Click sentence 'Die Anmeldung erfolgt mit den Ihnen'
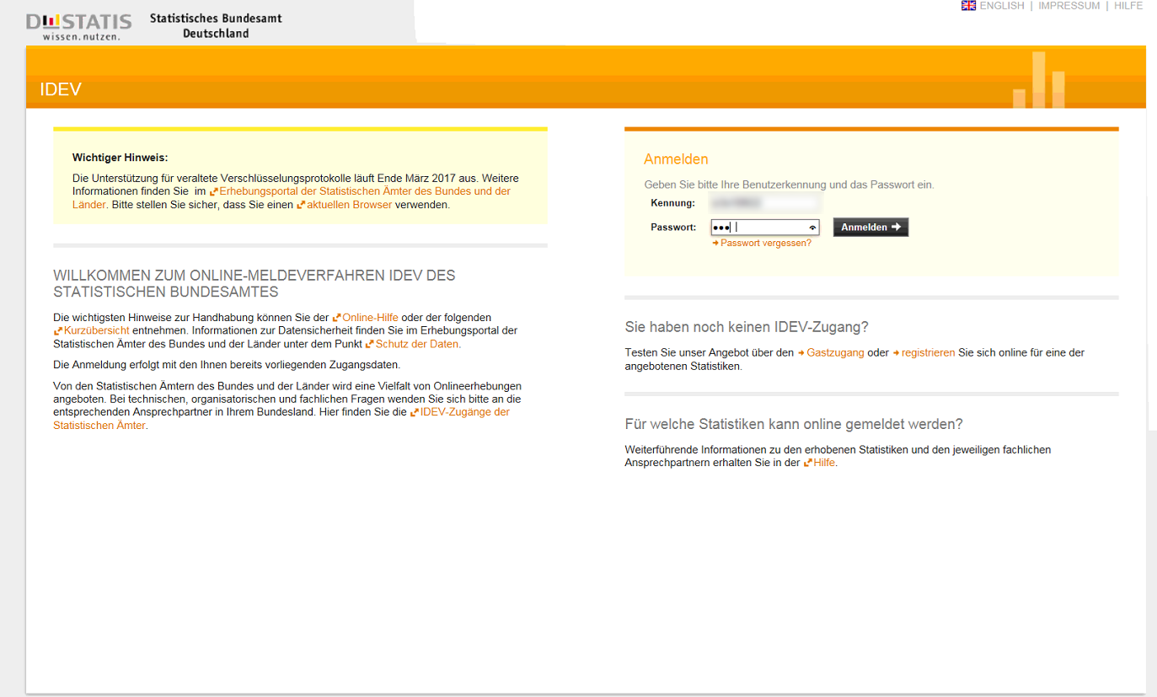This screenshot has height=697, width=1157. click(x=227, y=365)
